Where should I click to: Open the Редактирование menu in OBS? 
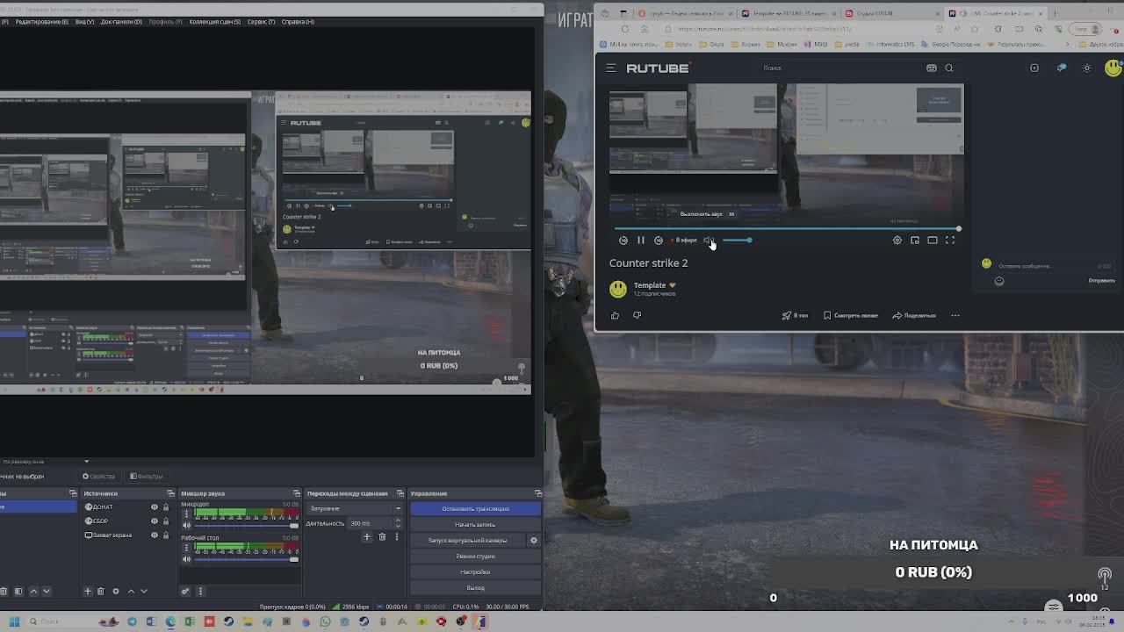click(x=41, y=21)
